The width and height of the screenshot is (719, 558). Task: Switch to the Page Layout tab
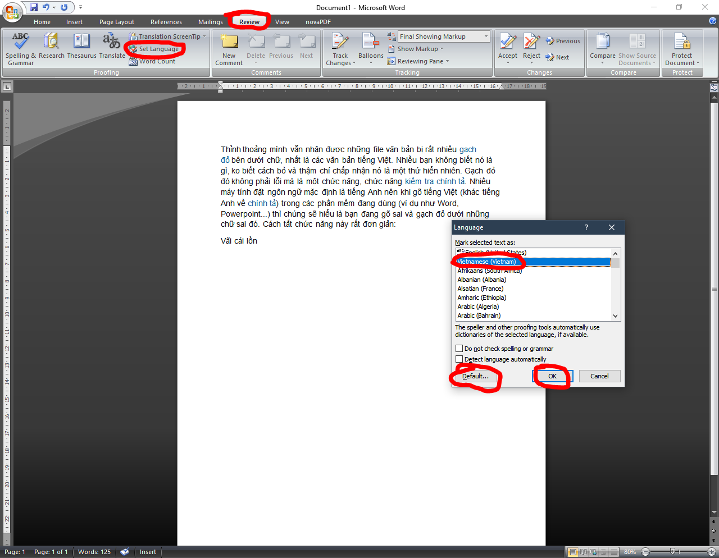pyautogui.click(x=117, y=22)
